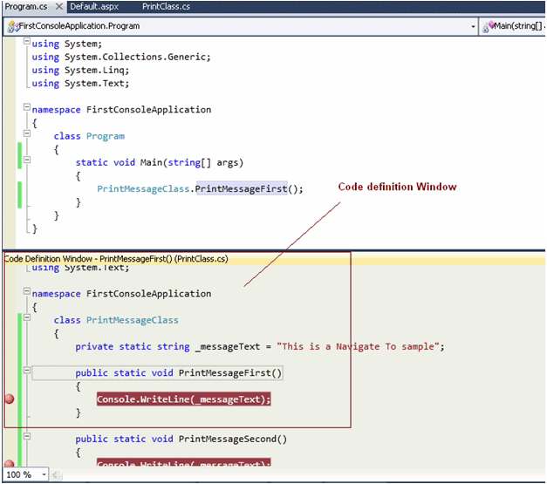Toggle breakpoint on PrintMessageFirst Console.WriteLine line

(x=10, y=399)
